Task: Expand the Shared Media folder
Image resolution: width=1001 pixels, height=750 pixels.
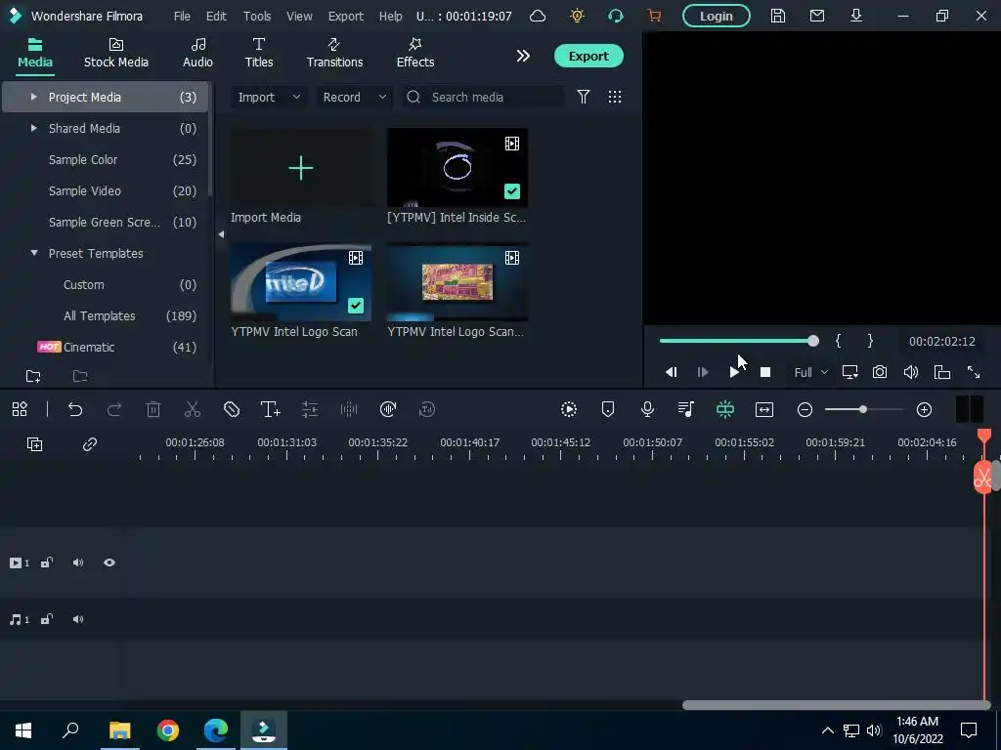Action: coord(34,128)
